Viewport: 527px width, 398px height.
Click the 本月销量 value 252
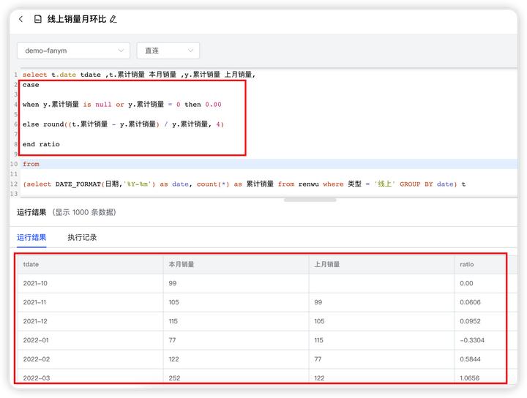(x=174, y=378)
